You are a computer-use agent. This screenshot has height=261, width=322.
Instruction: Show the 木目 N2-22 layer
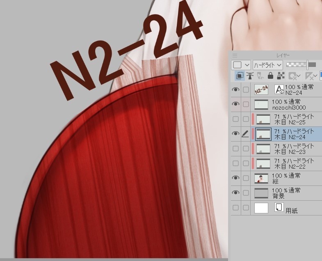click(x=235, y=163)
